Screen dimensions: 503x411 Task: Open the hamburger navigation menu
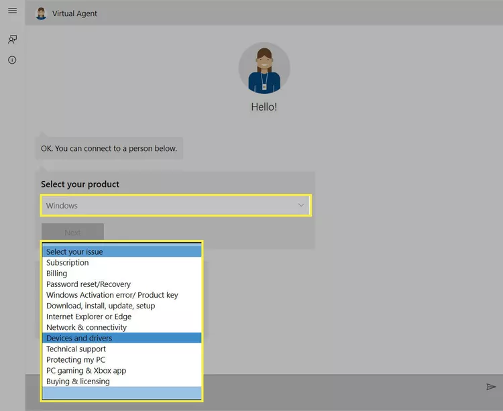pyautogui.click(x=13, y=11)
